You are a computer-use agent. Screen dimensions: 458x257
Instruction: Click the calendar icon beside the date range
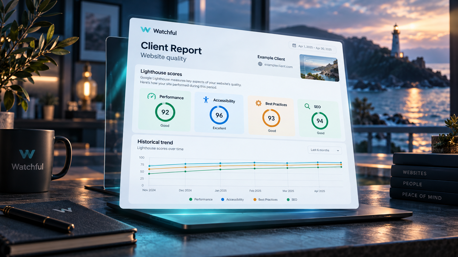(x=294, y=45)
